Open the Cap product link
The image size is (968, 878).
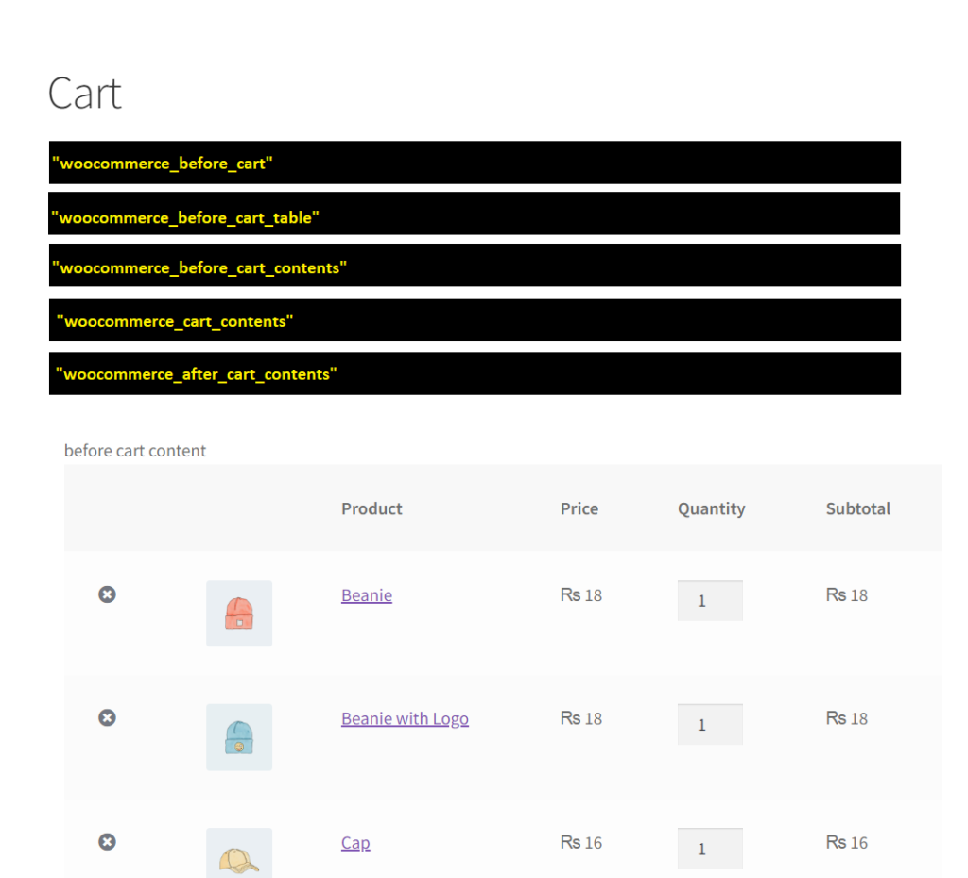(x=355, y=843)
